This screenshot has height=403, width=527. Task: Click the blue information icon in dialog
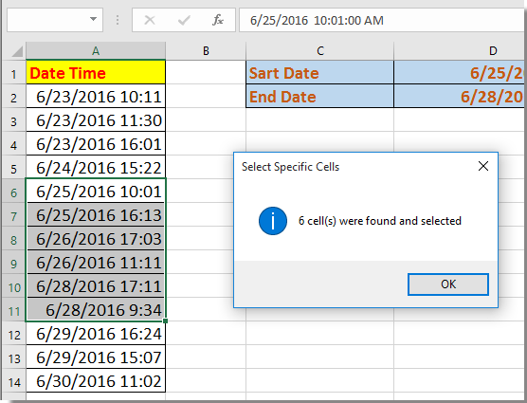(x=273, y=221)
